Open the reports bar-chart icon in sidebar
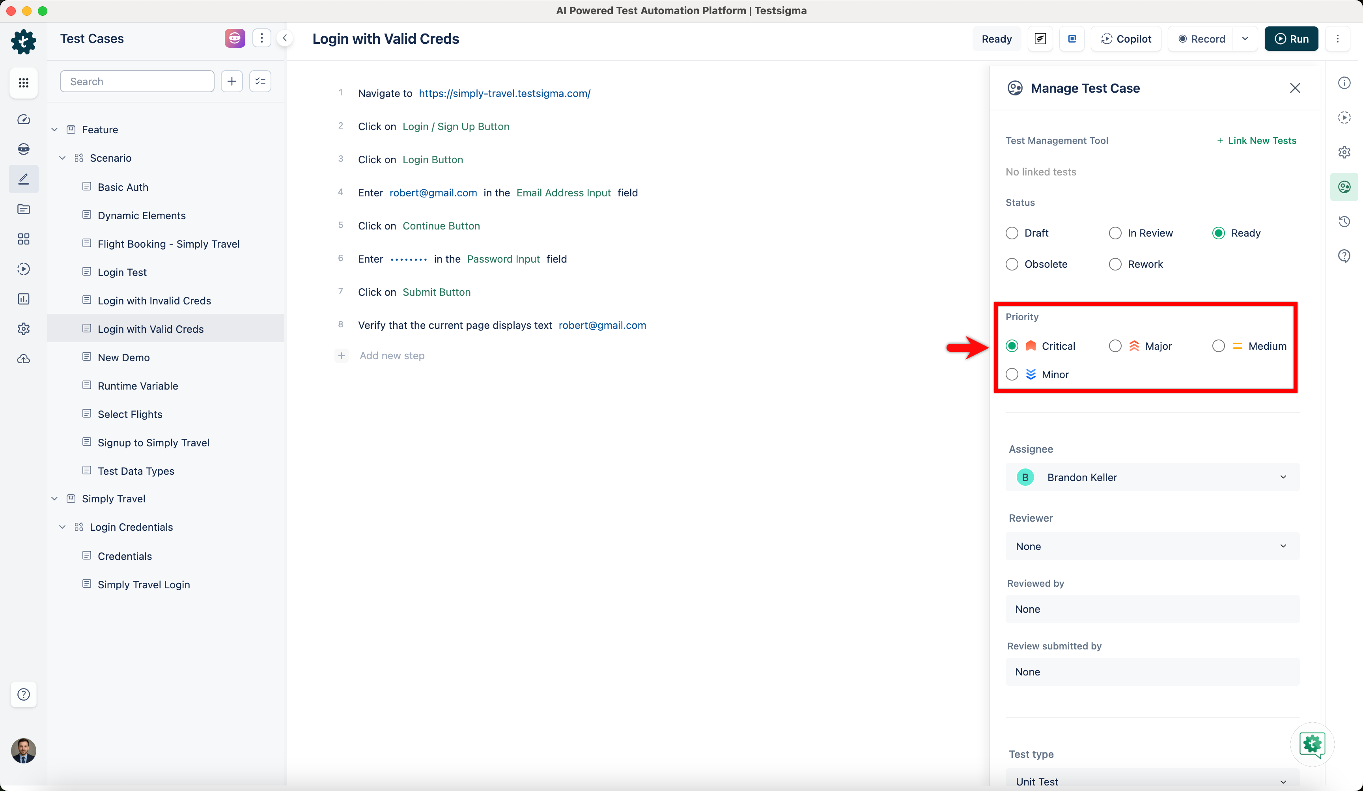 click(x=24, y=298)
